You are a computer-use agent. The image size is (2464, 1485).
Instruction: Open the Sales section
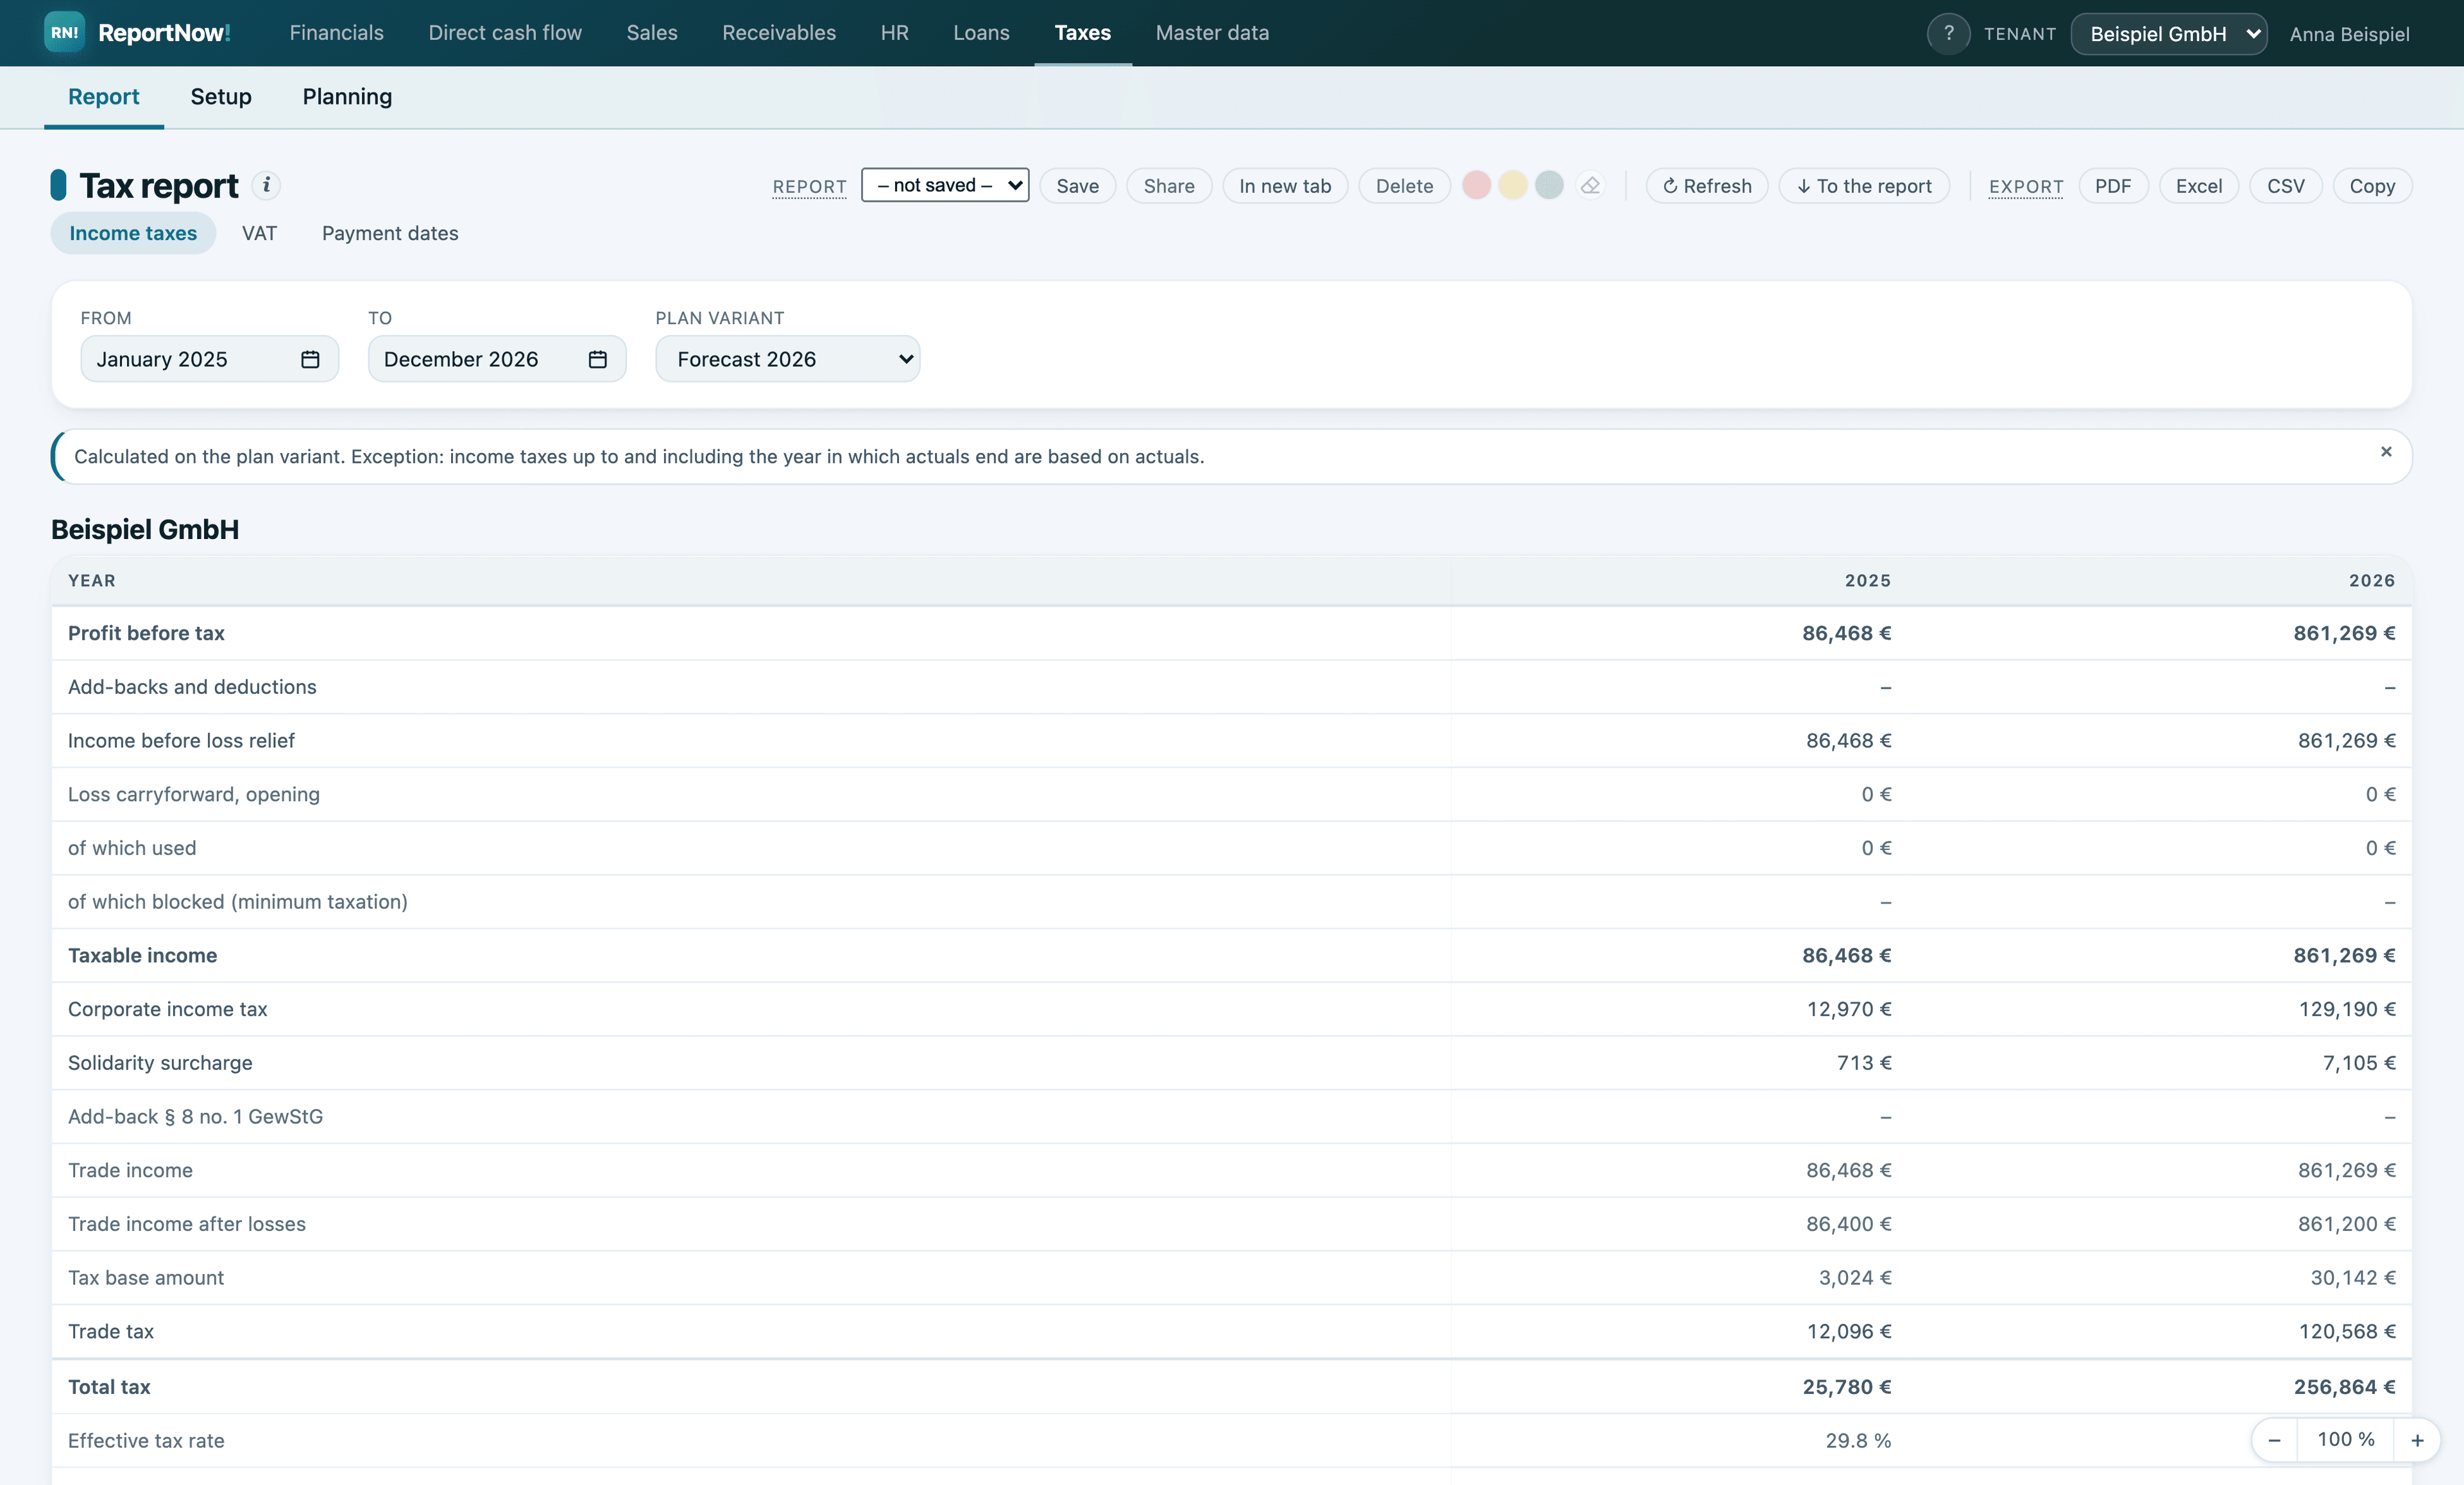(652, 33)
